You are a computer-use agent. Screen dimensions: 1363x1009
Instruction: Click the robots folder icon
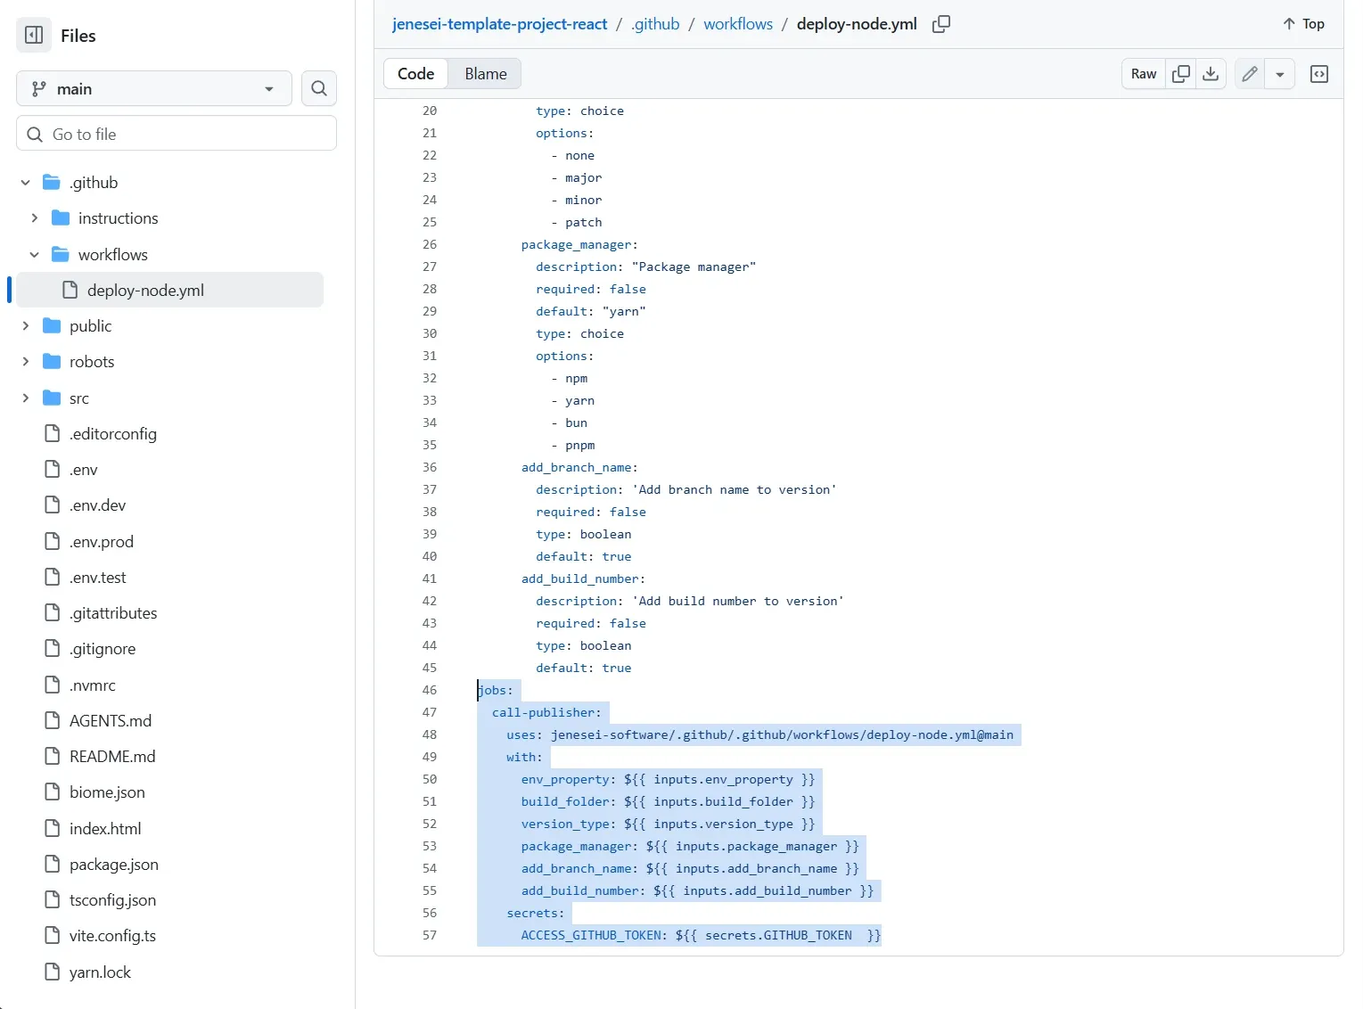point(52,362)
